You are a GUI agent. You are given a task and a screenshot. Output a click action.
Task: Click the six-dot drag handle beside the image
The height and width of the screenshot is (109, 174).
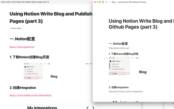click(x=107, y=58)
